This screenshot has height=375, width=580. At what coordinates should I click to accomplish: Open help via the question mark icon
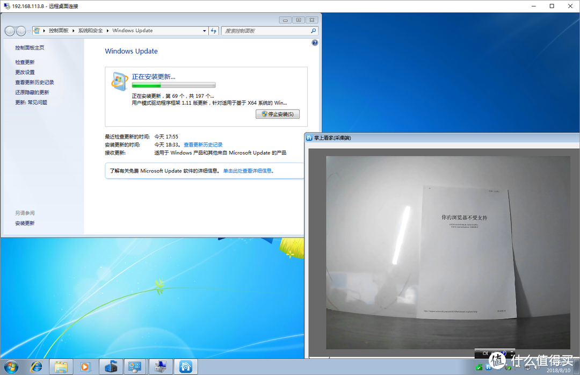315,42
